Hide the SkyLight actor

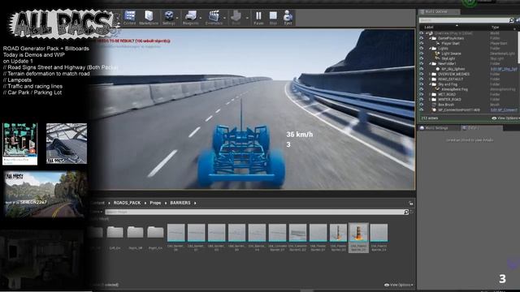(422, 58)
